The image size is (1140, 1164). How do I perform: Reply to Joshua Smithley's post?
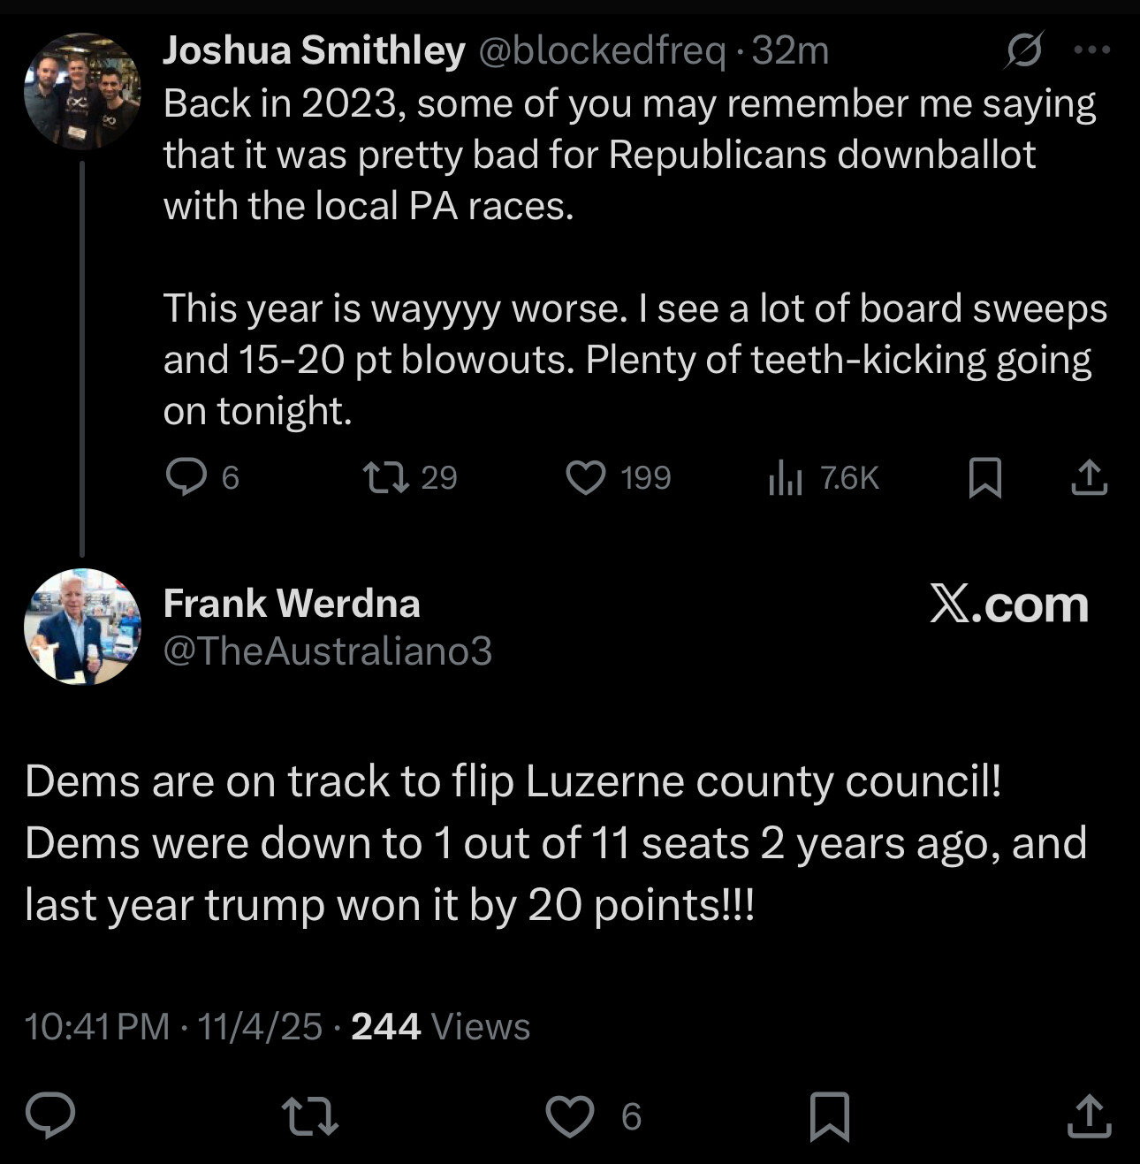186,478
